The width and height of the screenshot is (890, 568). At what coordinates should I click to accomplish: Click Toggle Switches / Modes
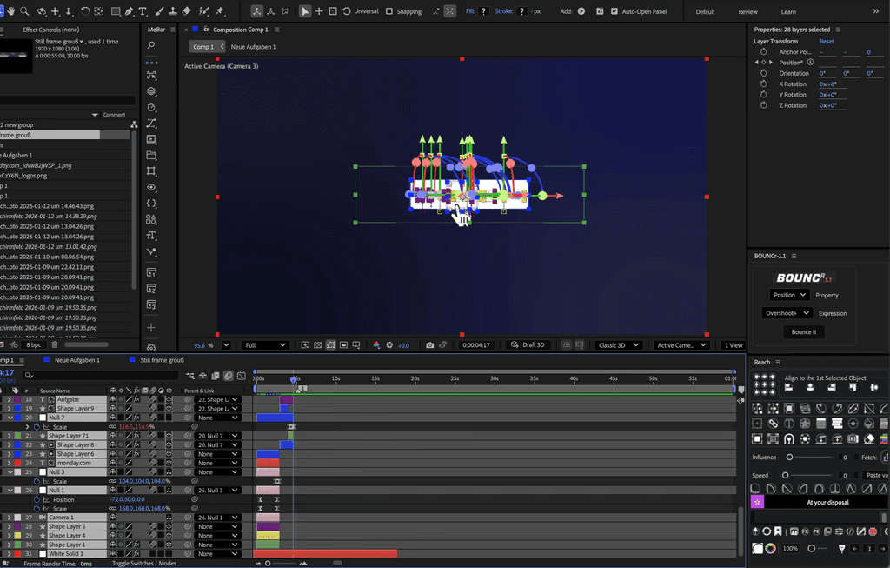[144, 564]
